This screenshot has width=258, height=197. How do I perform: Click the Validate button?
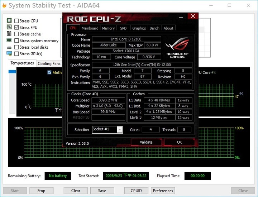[x=146, y=142]
